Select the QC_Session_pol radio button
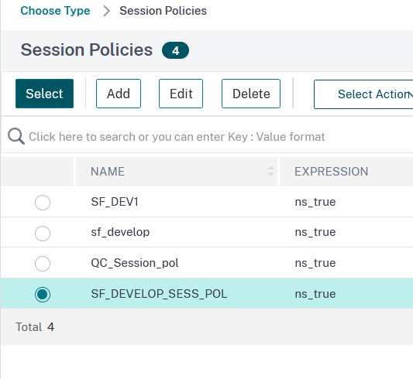 point(43,263)
